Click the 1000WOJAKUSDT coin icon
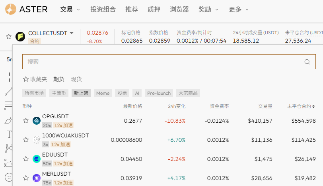 click(37, 140)
